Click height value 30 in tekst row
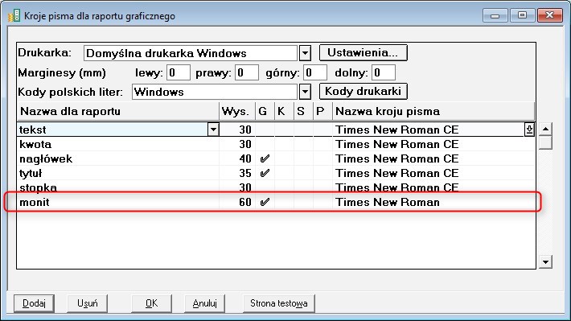 point(245,130)
